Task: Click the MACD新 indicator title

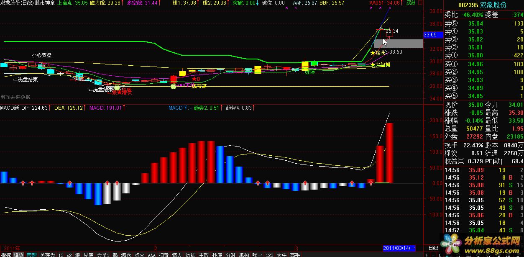Action: click(x=10, y=108)
